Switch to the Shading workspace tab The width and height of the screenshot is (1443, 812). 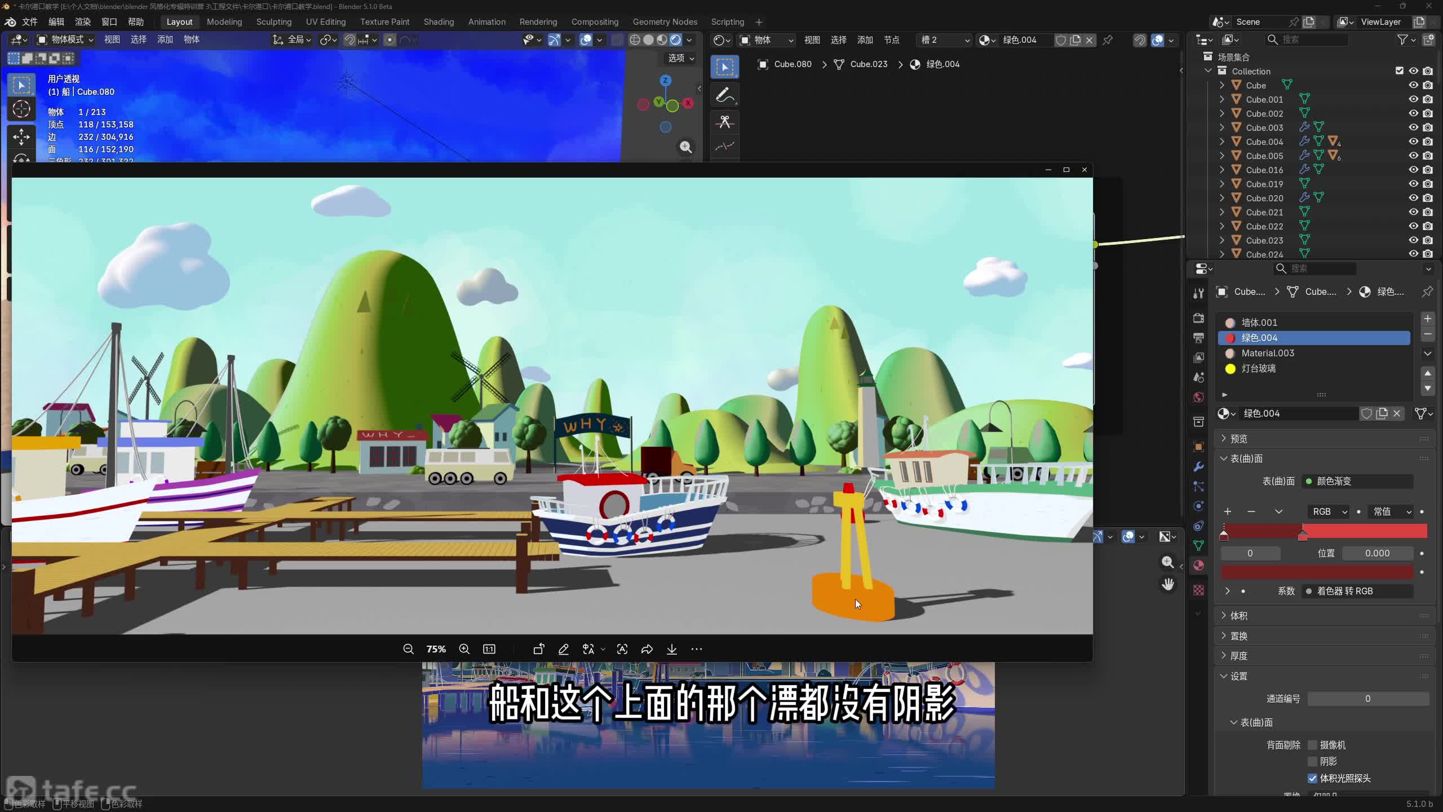[438, 21]
